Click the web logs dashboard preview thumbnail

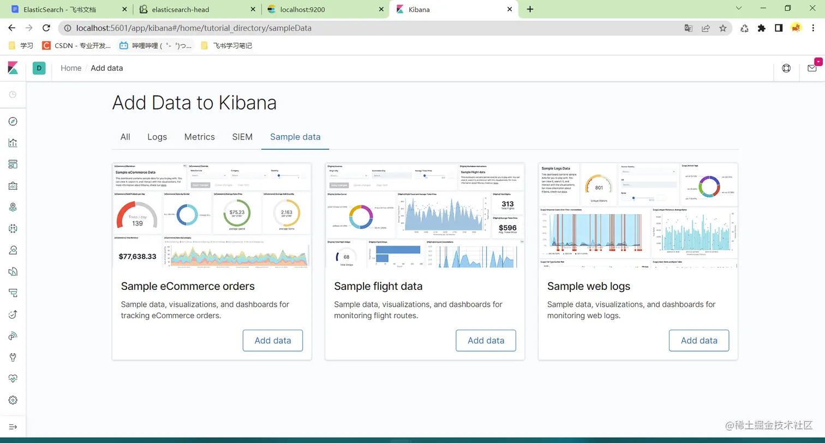638,216
